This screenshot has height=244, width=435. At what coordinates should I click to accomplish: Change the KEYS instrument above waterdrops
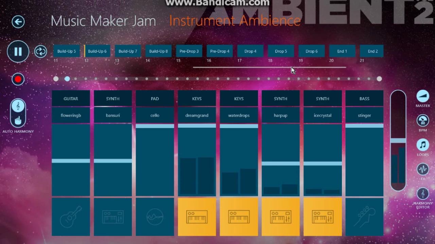pos(239,99)
